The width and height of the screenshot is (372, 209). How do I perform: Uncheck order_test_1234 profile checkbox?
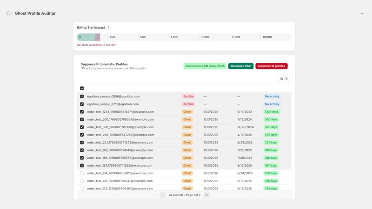tap(82, 112)
